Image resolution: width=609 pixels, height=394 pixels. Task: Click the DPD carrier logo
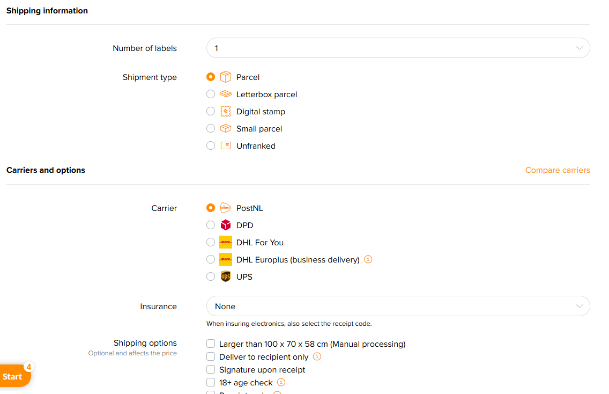pos(226,225)
